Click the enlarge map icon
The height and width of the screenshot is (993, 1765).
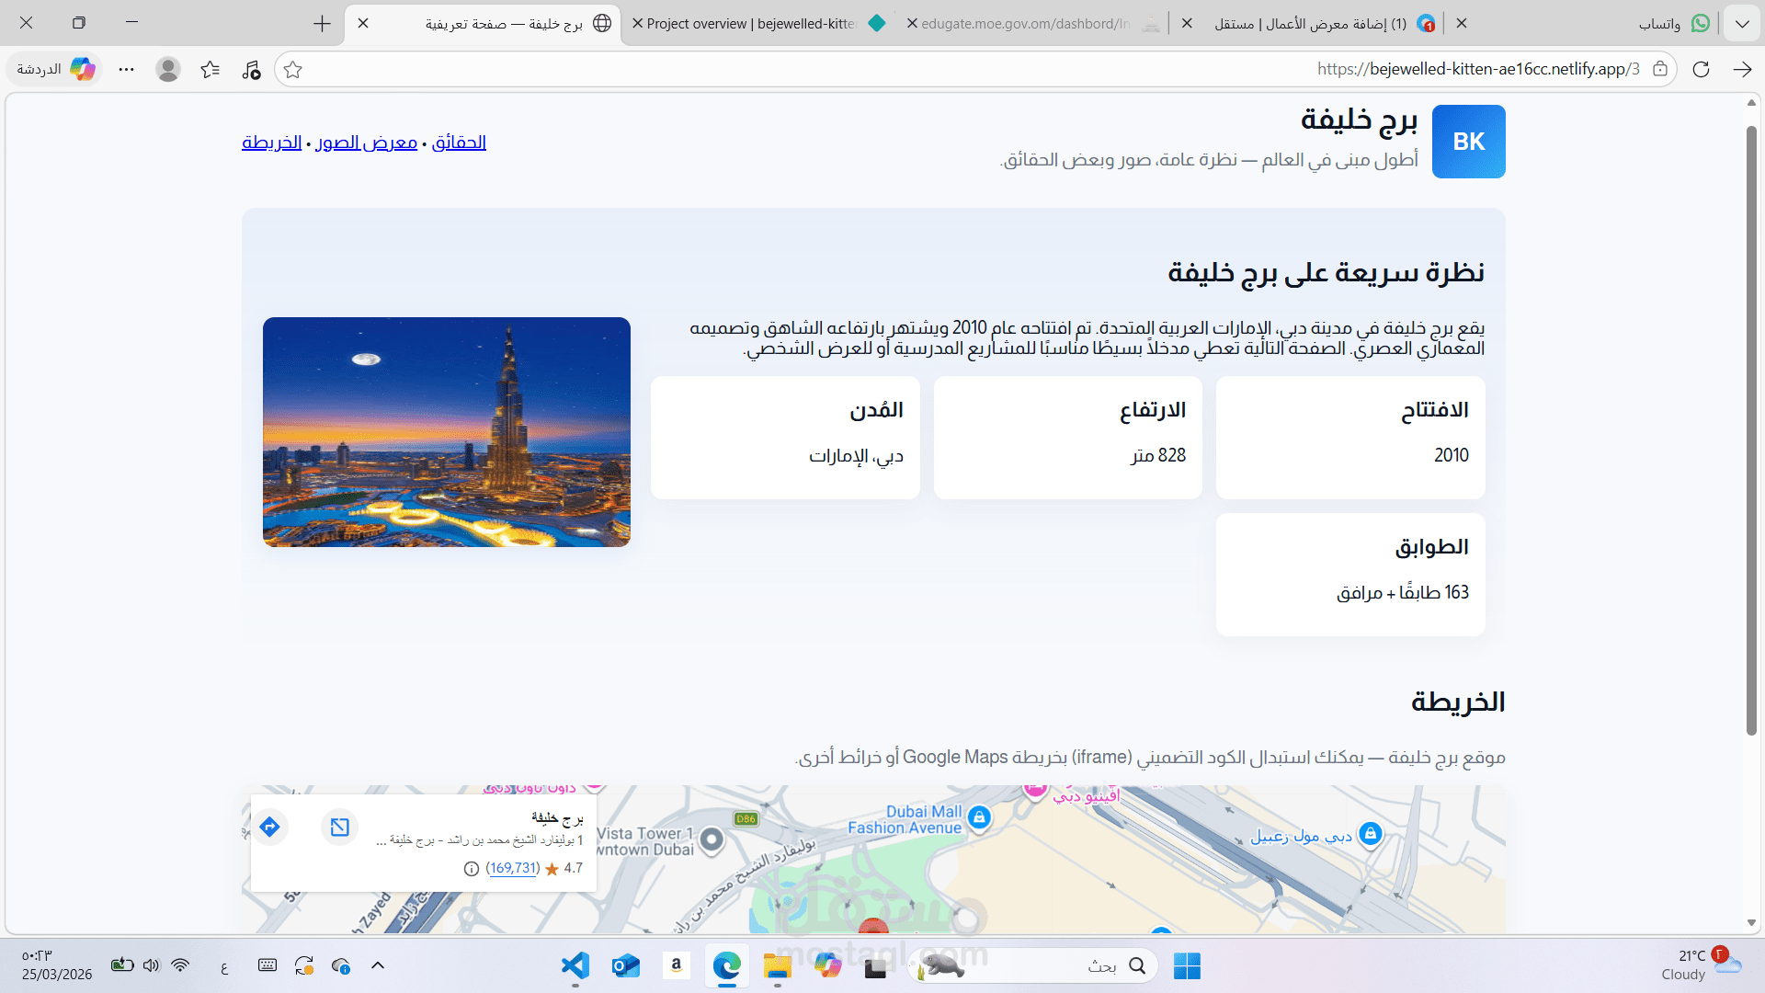339,827
